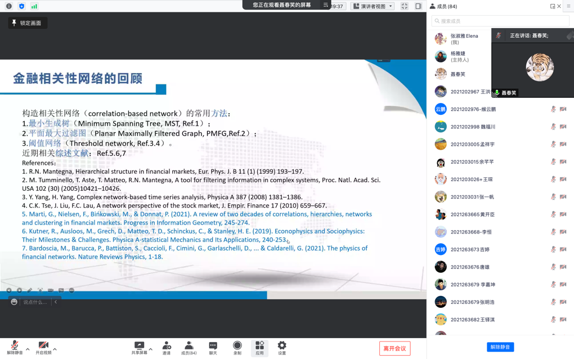This screenshot has width=574, height=359.
Task: Click the red 离开会议 button
Action: click(394, 348)
